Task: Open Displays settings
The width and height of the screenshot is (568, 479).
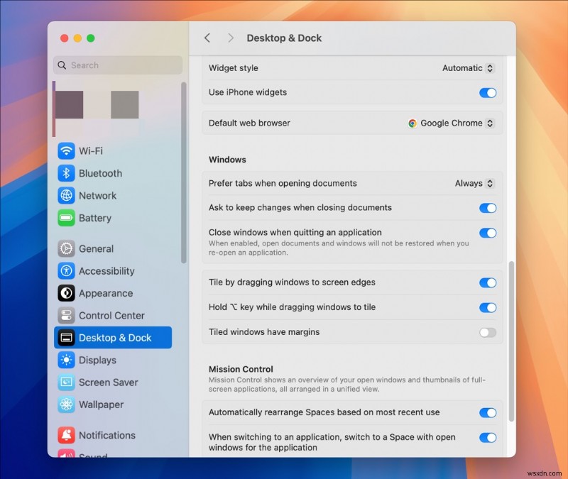Action: tap(113, 360)
